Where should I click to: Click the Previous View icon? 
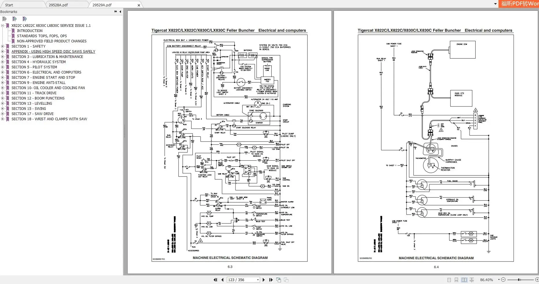(x=278, y=280)
